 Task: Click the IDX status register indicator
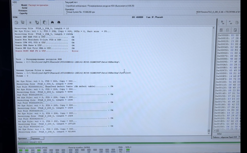(x=57, y=151)
